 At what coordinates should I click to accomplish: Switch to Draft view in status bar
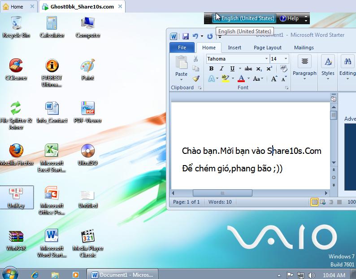pyautogui.click(x=339, y=202)
